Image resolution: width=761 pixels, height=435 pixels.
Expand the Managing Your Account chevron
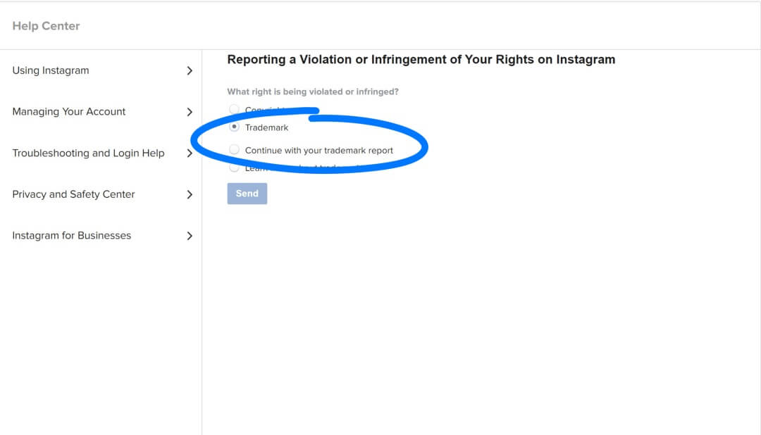(x=190, y=112)
